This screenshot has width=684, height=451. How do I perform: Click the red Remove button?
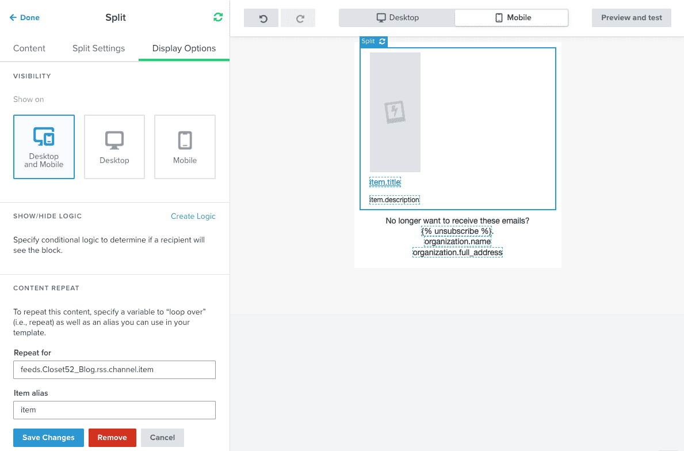pyautogui.click(x=112, y=438)
